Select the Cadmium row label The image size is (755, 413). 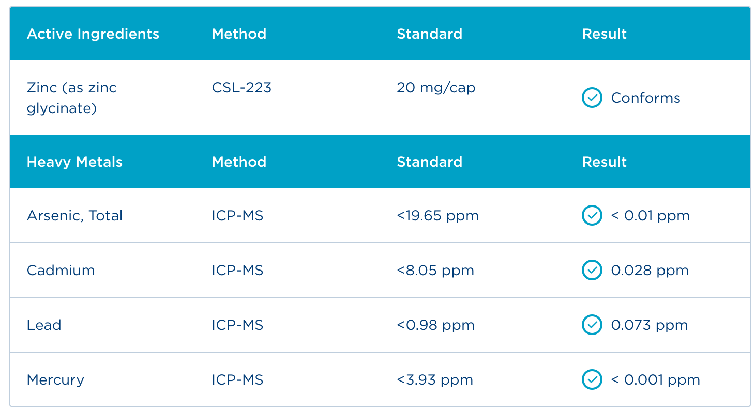61,270
